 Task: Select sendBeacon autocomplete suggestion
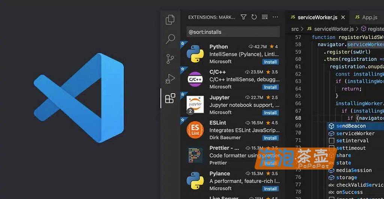355,126
